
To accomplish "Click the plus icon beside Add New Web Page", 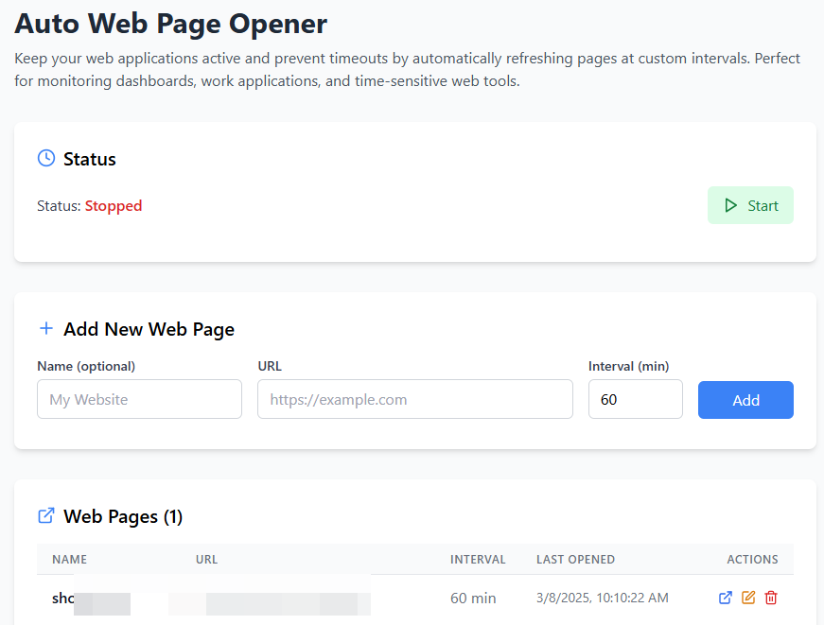I will (x=45, y=329).
